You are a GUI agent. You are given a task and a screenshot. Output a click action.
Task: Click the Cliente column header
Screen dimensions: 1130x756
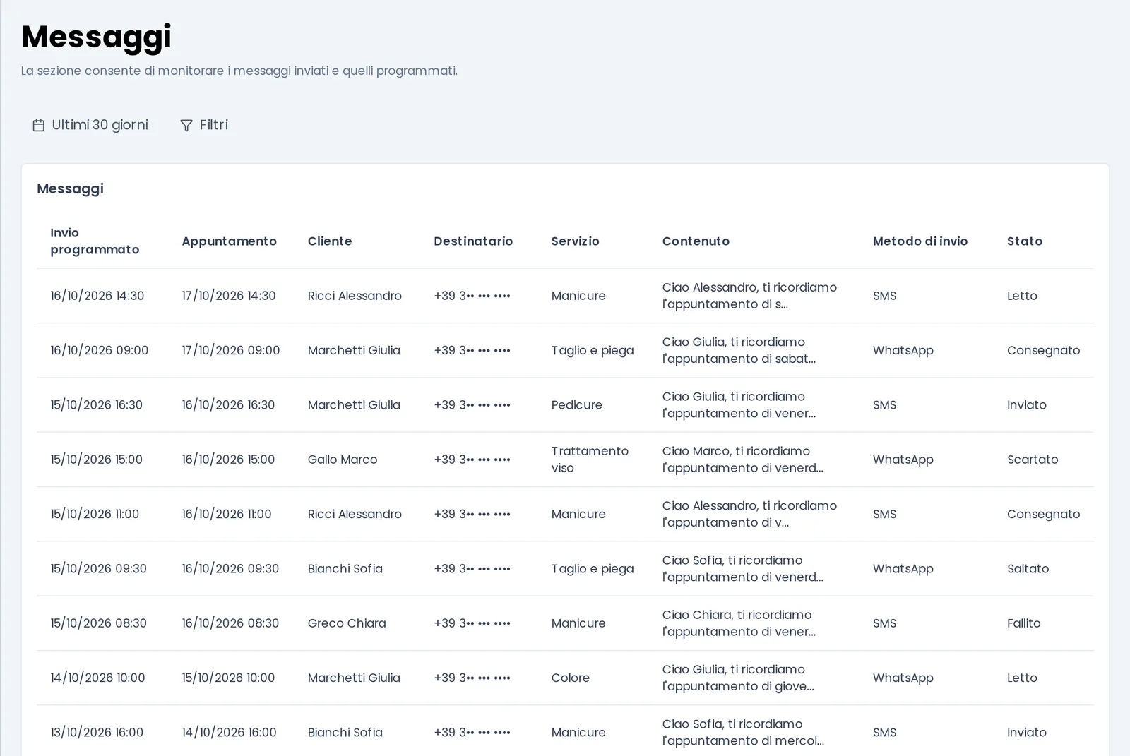coord(330,241)
